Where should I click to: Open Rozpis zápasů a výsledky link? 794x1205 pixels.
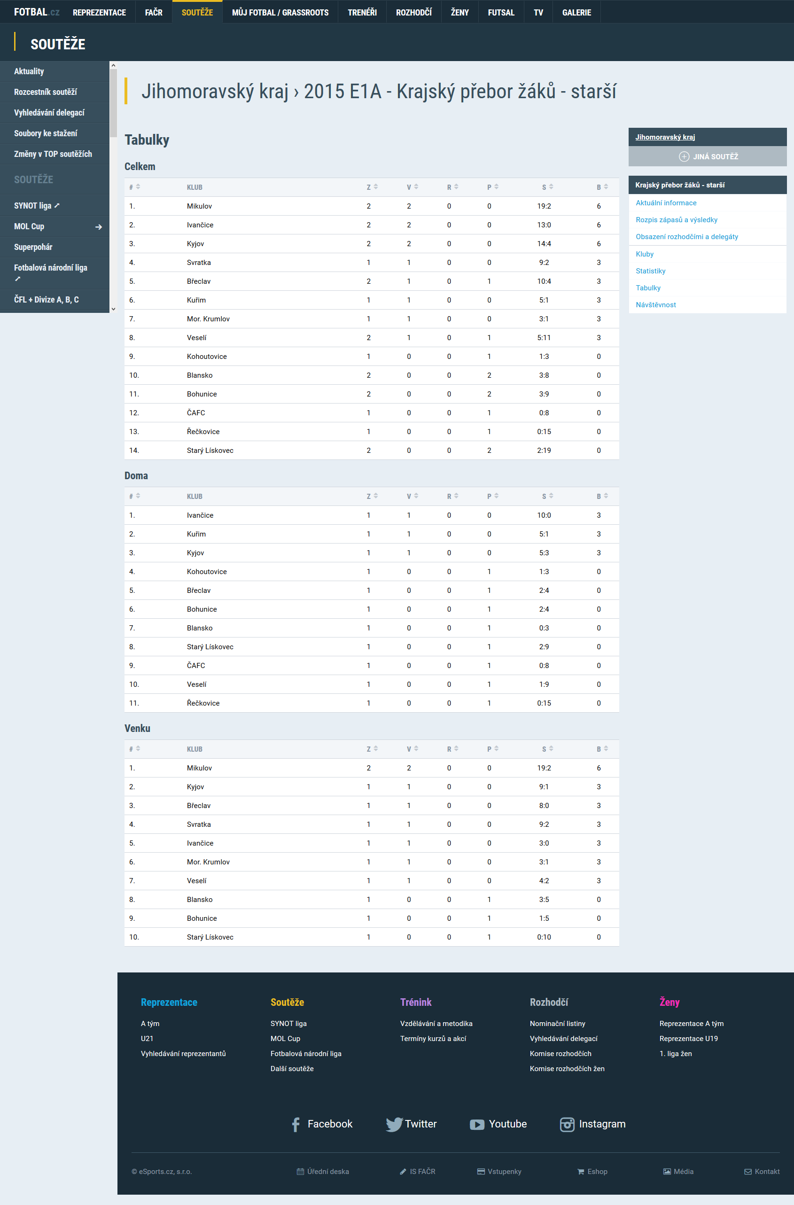click(x=676, y=220)
